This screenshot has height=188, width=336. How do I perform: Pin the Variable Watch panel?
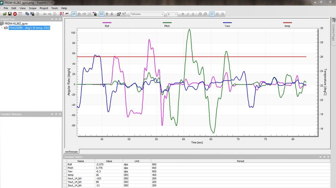tap(325, 157)
